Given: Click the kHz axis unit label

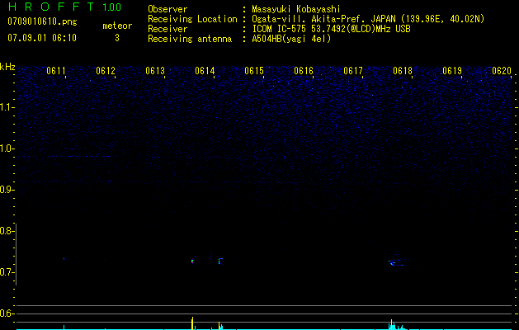Looking at the screenshot, I should coord(7,67).
